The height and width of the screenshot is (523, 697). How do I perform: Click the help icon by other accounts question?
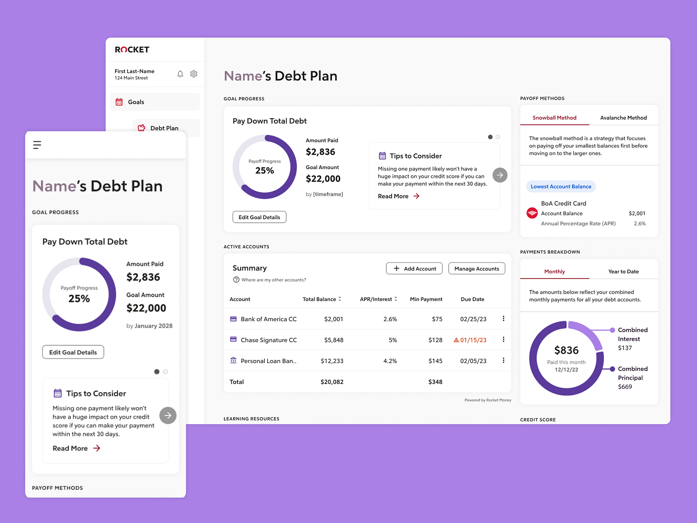point(236,280)
